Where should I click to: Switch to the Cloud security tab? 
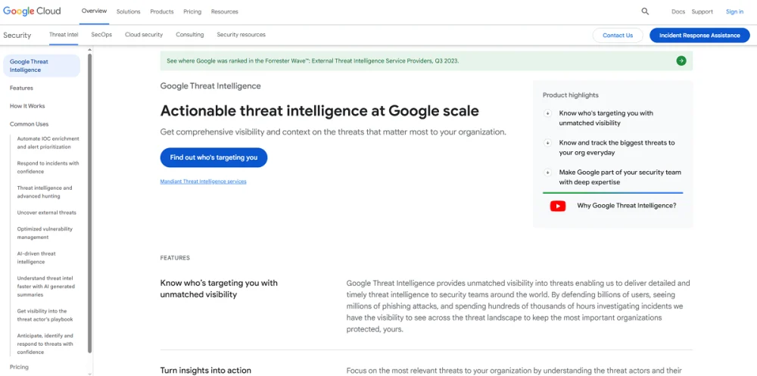click(x=144, y=35)
